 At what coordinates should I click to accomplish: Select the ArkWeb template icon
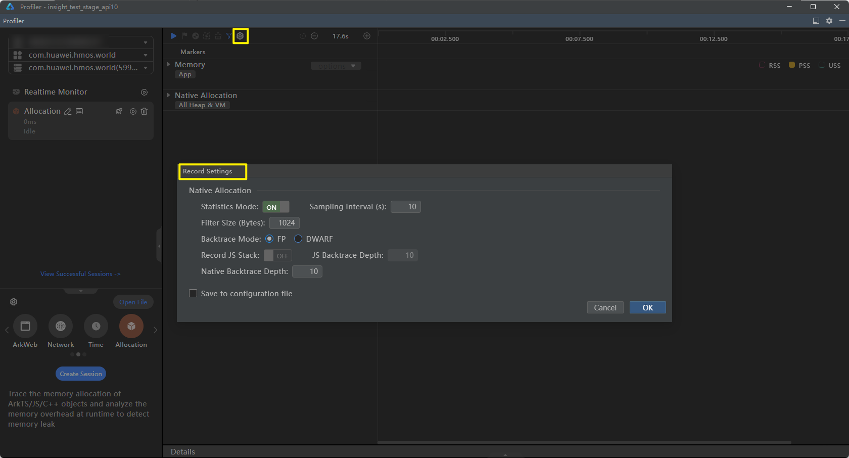point(25,327)
